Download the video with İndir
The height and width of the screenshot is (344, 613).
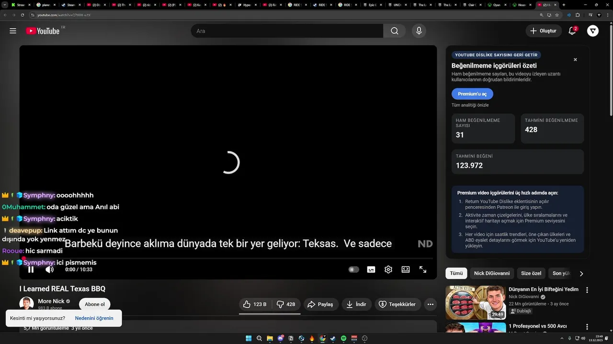click(x=356, y=304)
